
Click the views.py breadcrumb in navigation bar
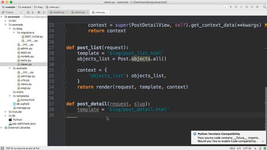point(53,7)
